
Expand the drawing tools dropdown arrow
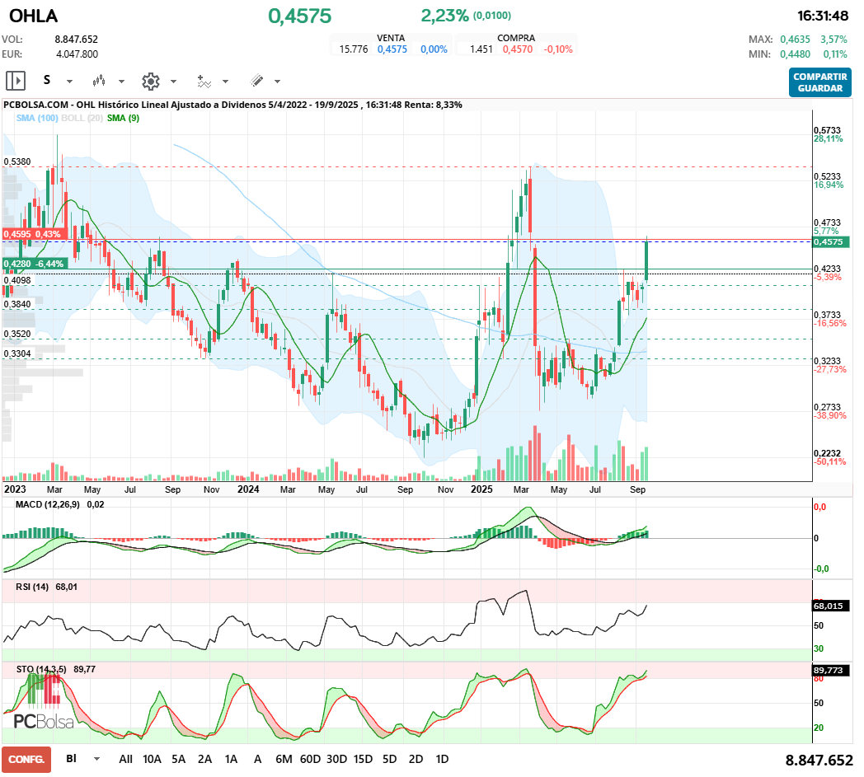tap(277, 82)
